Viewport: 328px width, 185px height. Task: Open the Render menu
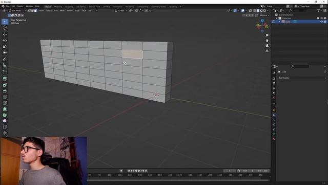(20, 6)
